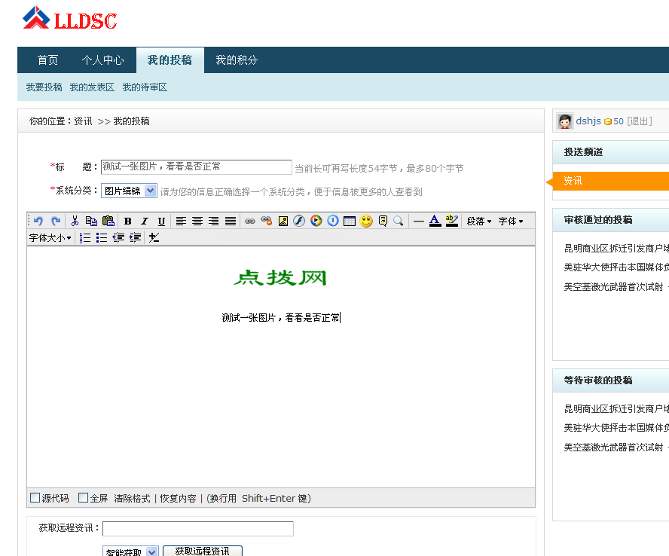Screen dimensions: 669x556
Task: Open the 个人中心 tab
Action: 102,59
